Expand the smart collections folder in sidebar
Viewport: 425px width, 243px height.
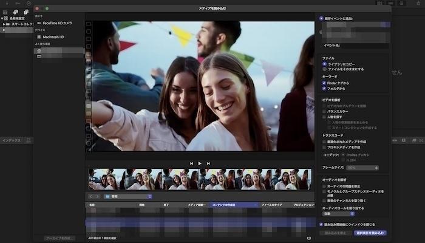pyautogui.click(x=4, y=24)
